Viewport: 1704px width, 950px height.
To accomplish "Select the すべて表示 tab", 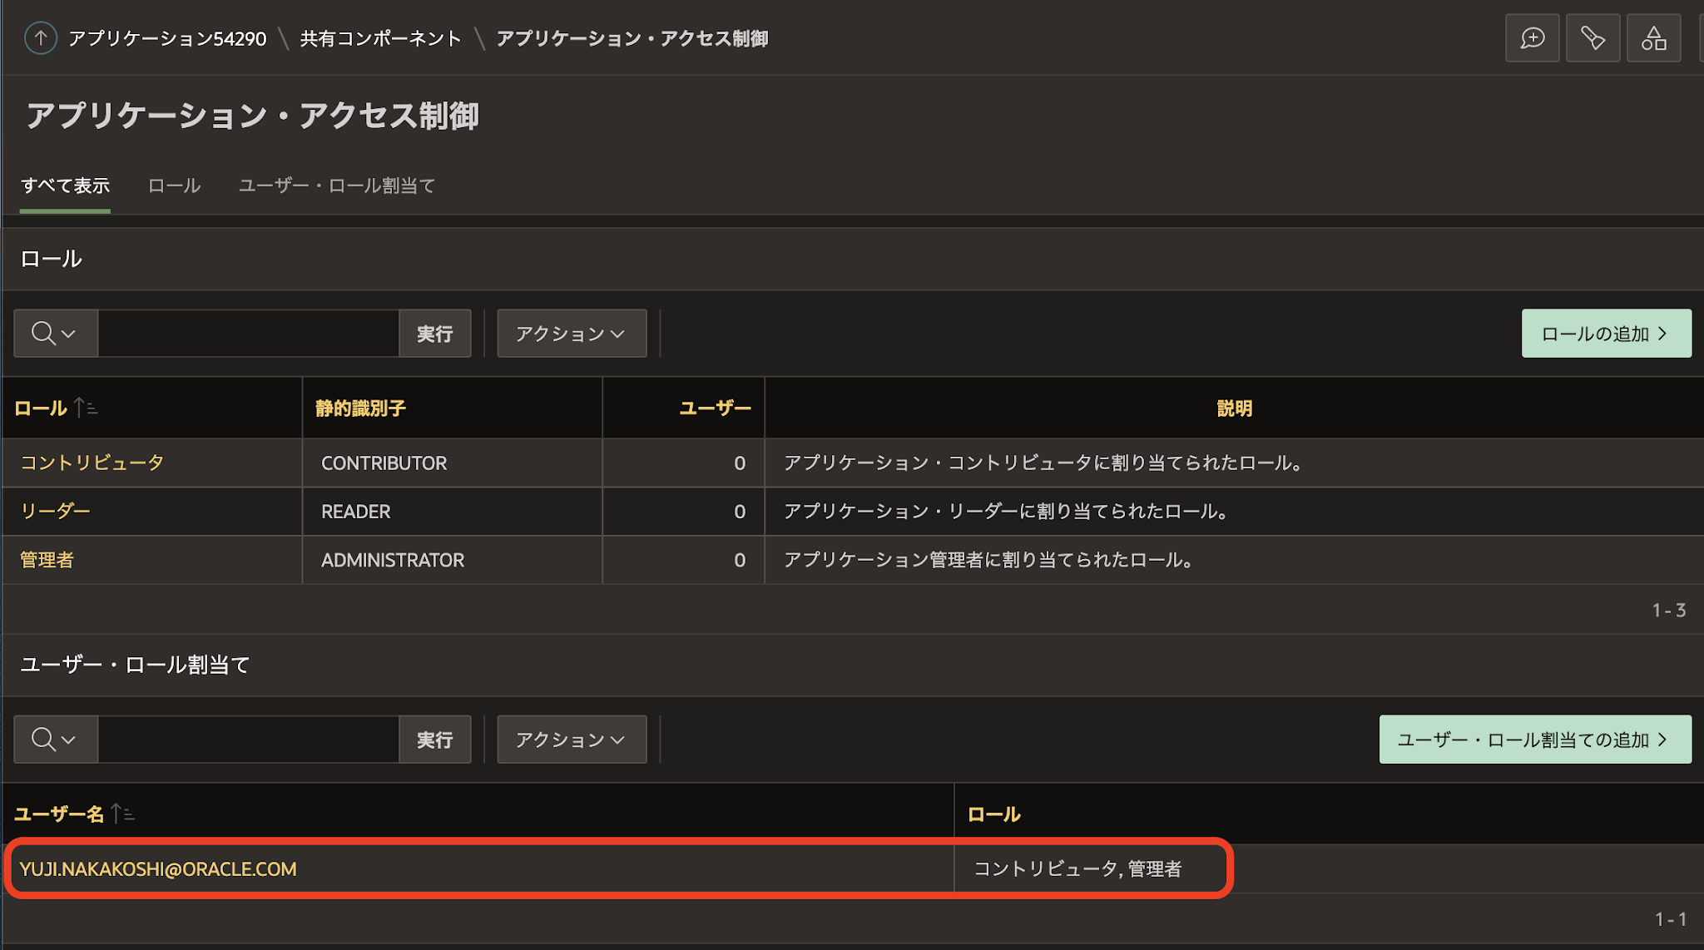I will click(65, 186).
